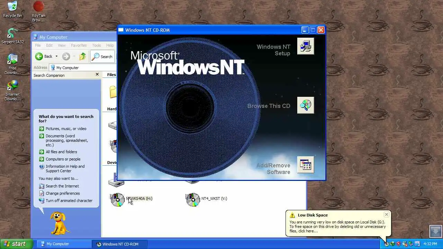Click the Start button

(16, 244)
